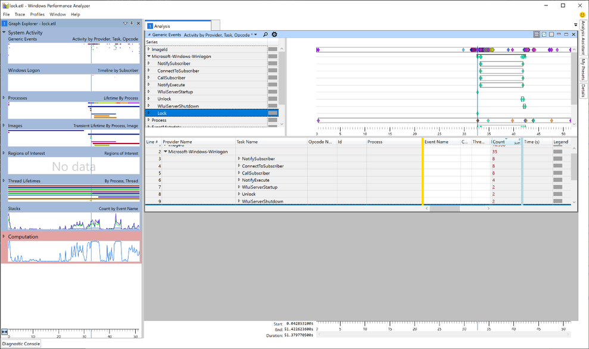Open the My Presets side tab
Viewport: 589px width, 349px height.
[x=583, y=68]
